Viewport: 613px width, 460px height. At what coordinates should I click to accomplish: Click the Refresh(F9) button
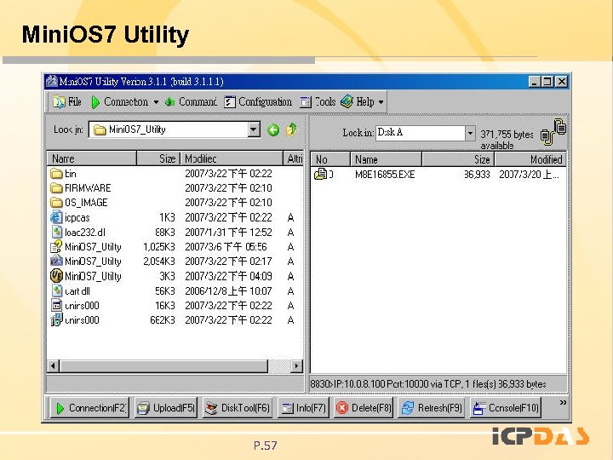432,408
